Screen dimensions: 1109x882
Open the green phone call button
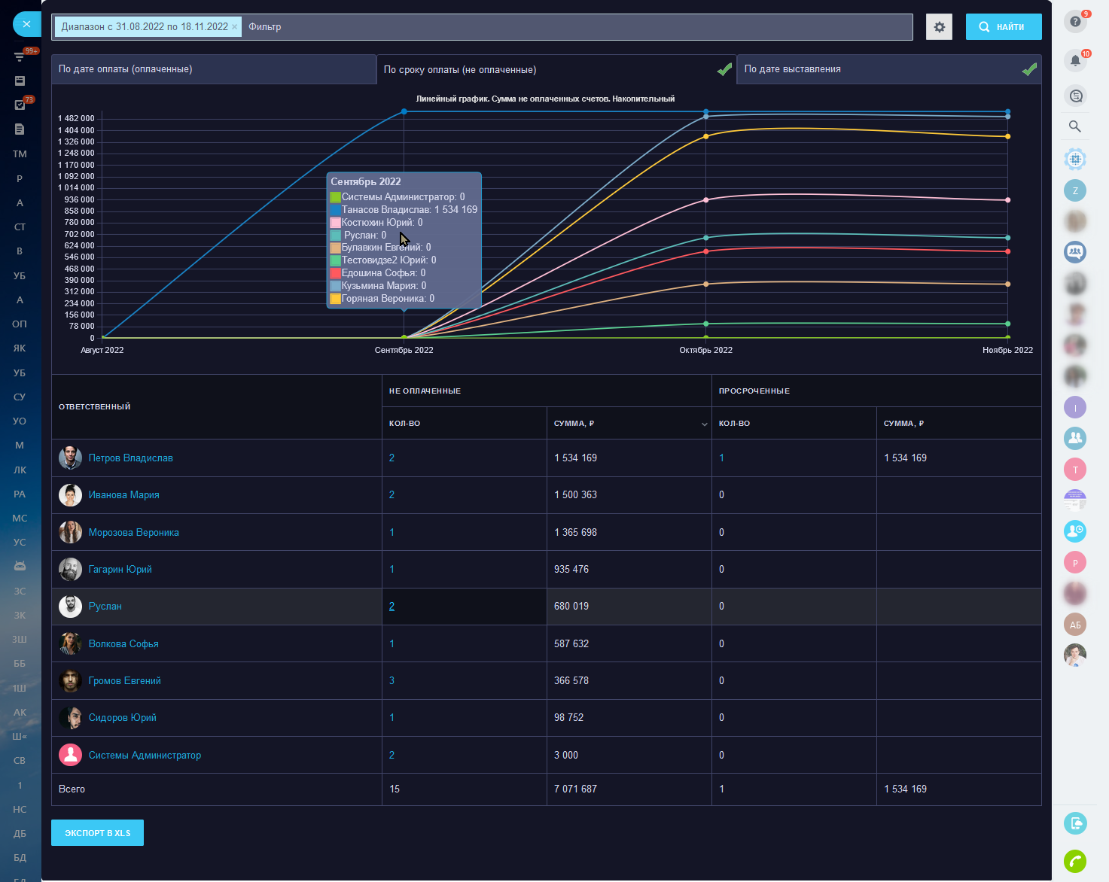pyautogui.click(x=1075, y=861)
